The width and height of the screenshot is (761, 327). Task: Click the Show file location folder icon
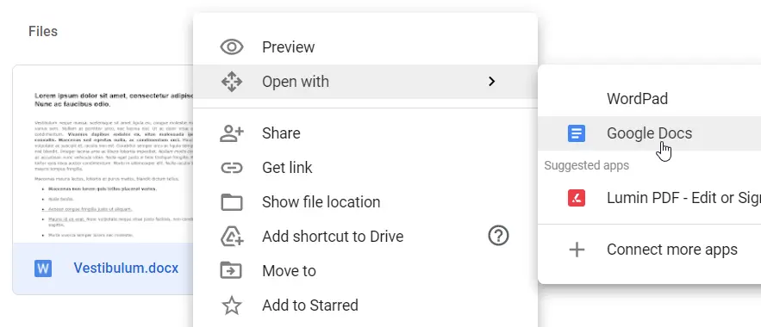pyautogui.click(x=232, y=202)
